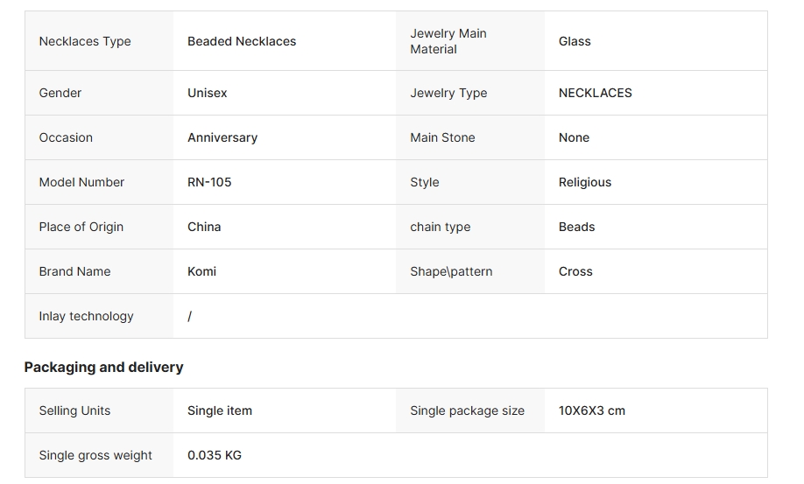Viewport: 804px width, 484px height.
Task: Click the China place of origin value
Action: [x=204, y=227]
